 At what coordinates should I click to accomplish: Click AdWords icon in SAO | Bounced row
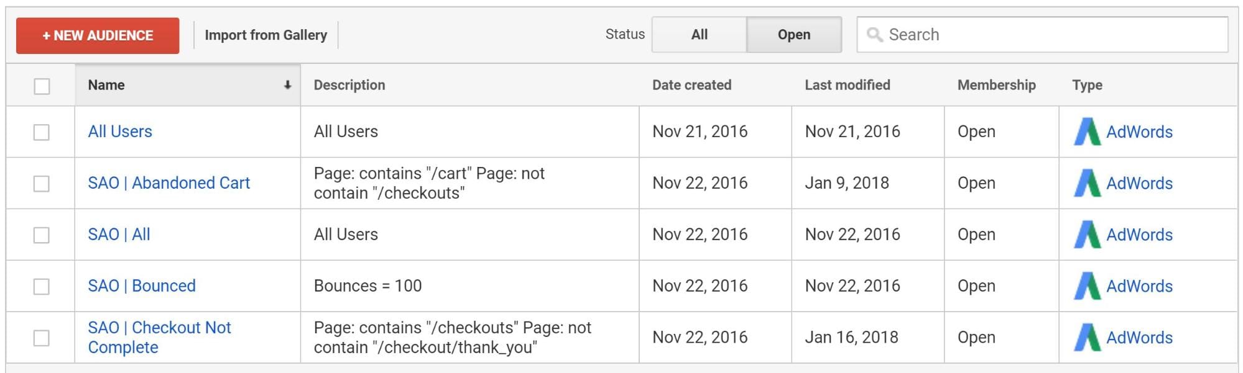click(1087, 286)
